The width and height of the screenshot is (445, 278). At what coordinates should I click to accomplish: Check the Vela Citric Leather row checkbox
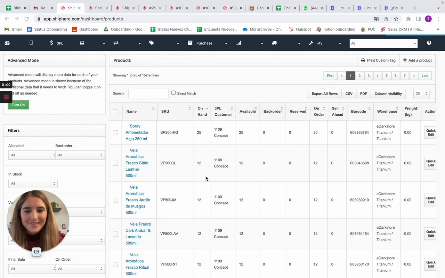click(x=115, y=163)
